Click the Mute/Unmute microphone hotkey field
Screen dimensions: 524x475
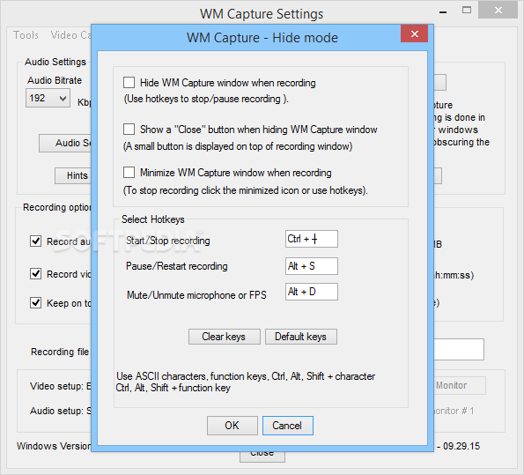pyautogui.click(x=312, y=292)
